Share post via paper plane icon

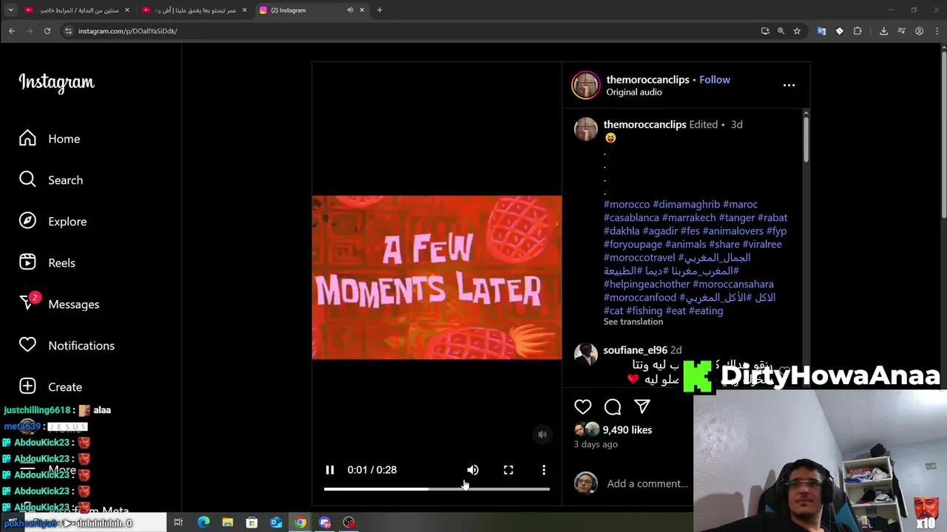642,406
